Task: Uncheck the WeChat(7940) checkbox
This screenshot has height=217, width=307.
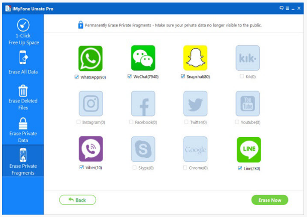Action: tap(129, 76)
